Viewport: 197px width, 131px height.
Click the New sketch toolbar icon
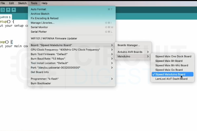(x=3, y=10)
